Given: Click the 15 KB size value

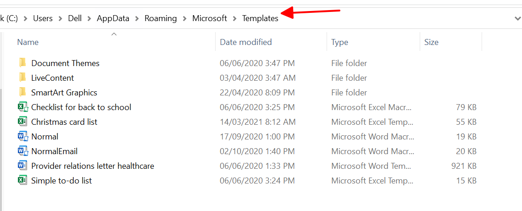Looking at the screenshot, I should tap(466, 180).
